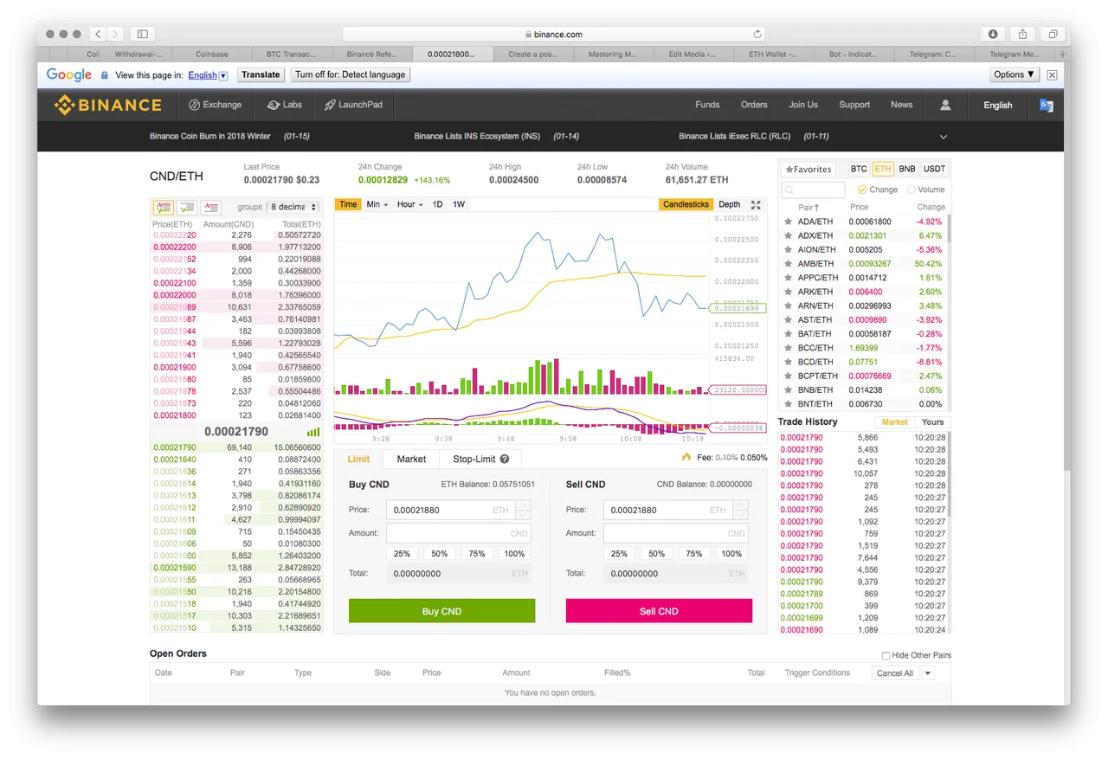Click Translate in the Google bar
The width and height of the screenshot is (1108, 759).
[x=261, y=74]
